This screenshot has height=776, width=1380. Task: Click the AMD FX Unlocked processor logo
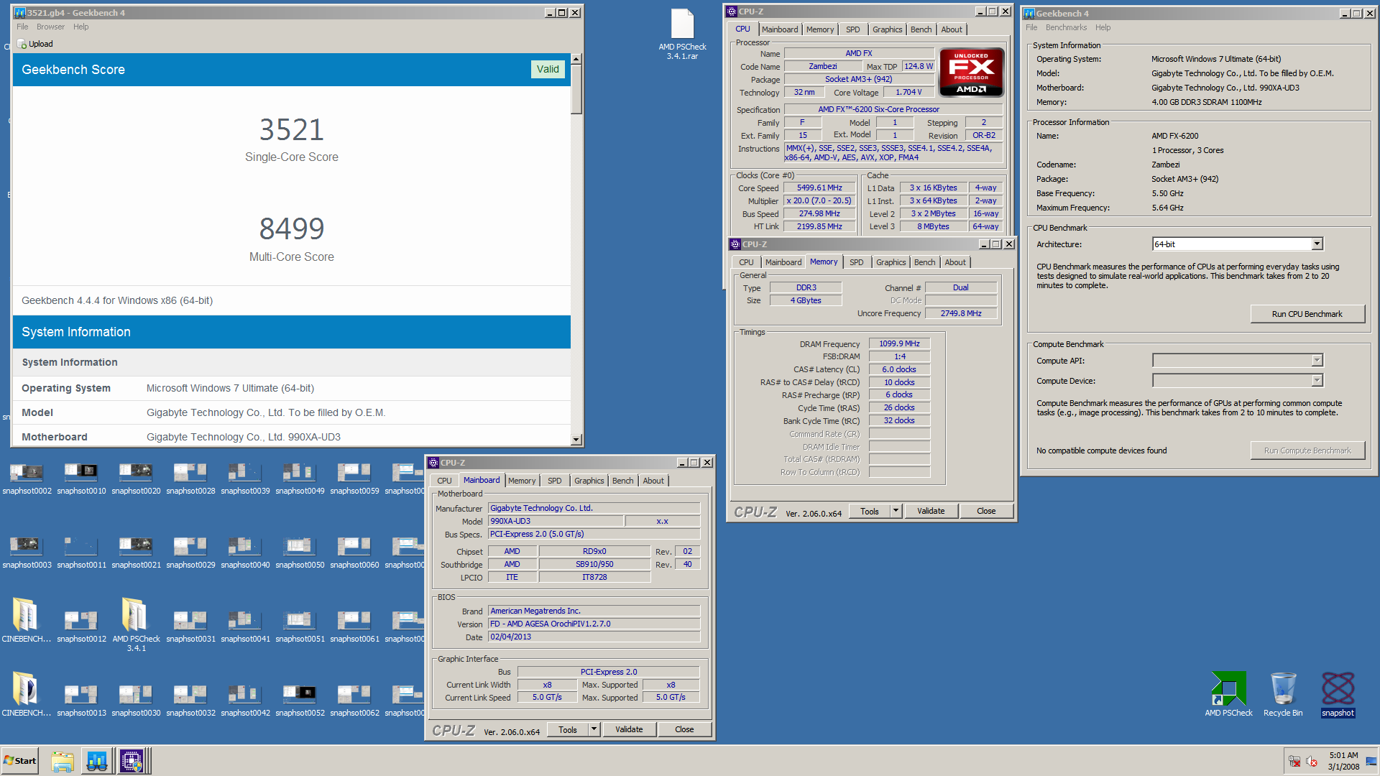coord(971,73)
